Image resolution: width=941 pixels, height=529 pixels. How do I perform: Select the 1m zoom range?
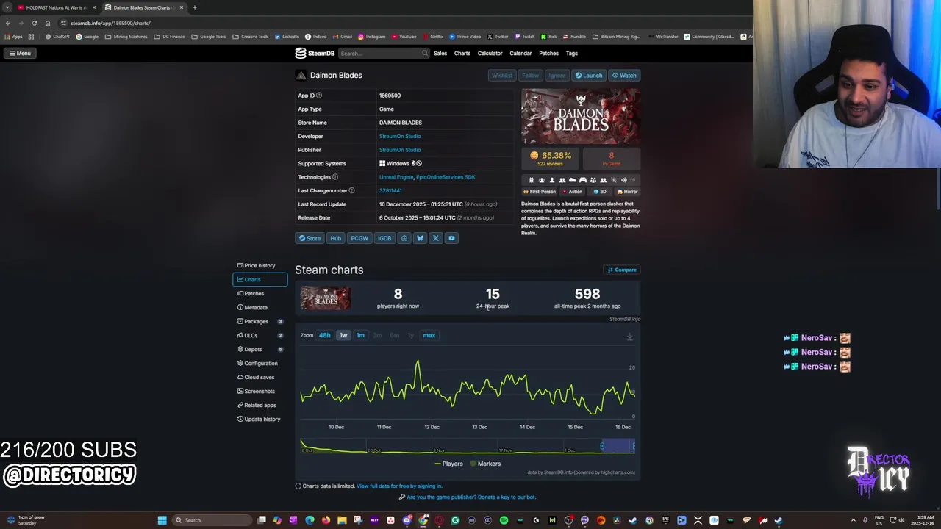click(x=360, y=335)
